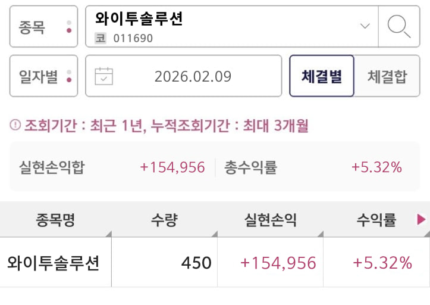The height and width of the screenshot is (305, 430).
Task: Select the 체결별 toggle option
Action: click(x=322, y=76)
